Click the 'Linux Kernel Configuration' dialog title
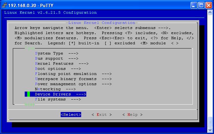Screen dimensions: 214x134 pyautogui.click(x=102, y=23)
